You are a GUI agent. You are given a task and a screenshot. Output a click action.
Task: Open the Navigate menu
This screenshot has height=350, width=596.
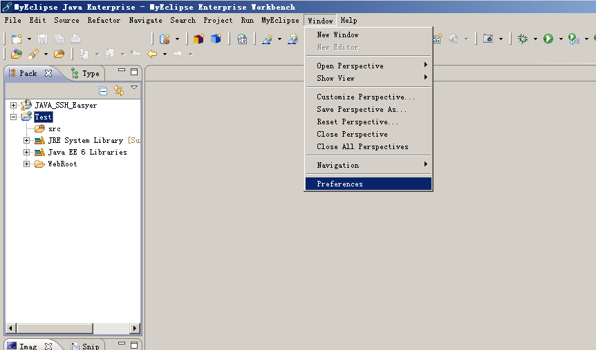pyautogui.click(x=146, y=20)
